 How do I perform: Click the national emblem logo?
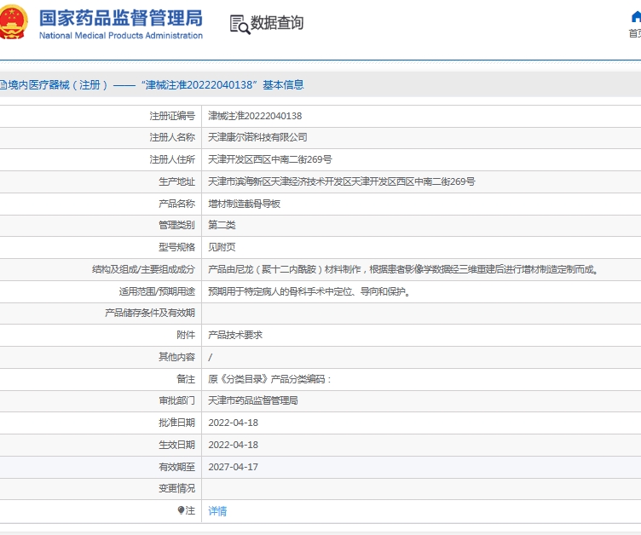tap(13, 22)
